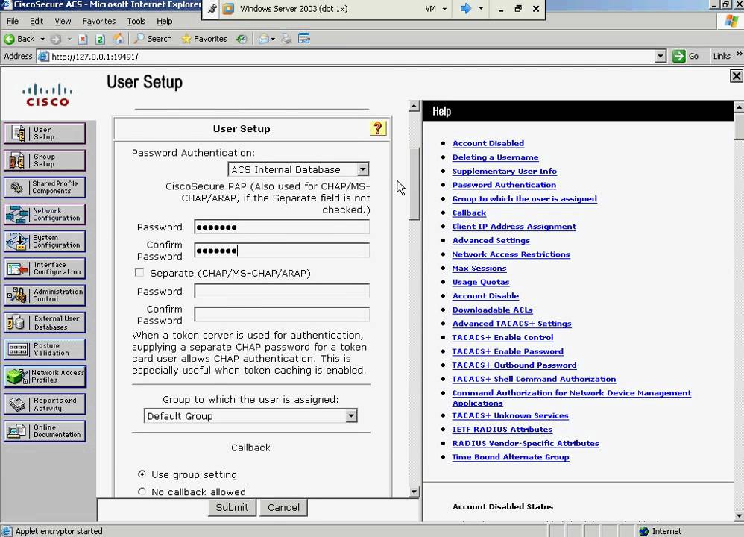
Task: Expand the address bar history dropdown
Action: click(660, 57)
